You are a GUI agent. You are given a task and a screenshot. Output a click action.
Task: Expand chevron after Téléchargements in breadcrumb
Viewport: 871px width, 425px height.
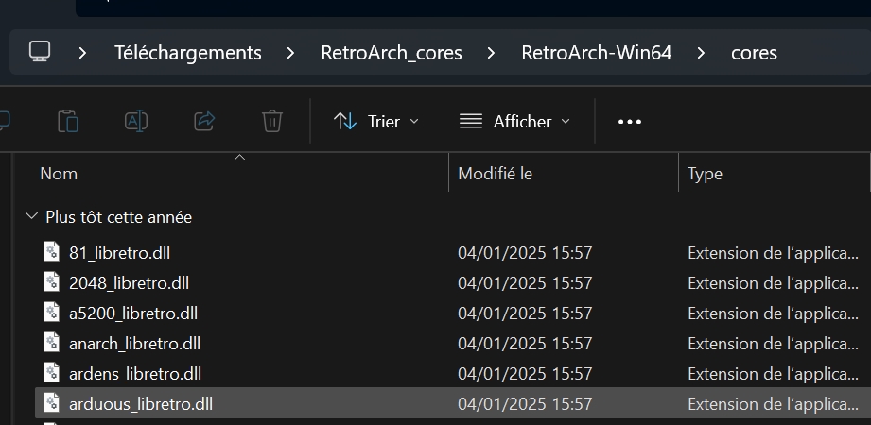click(x=291, y=53)
